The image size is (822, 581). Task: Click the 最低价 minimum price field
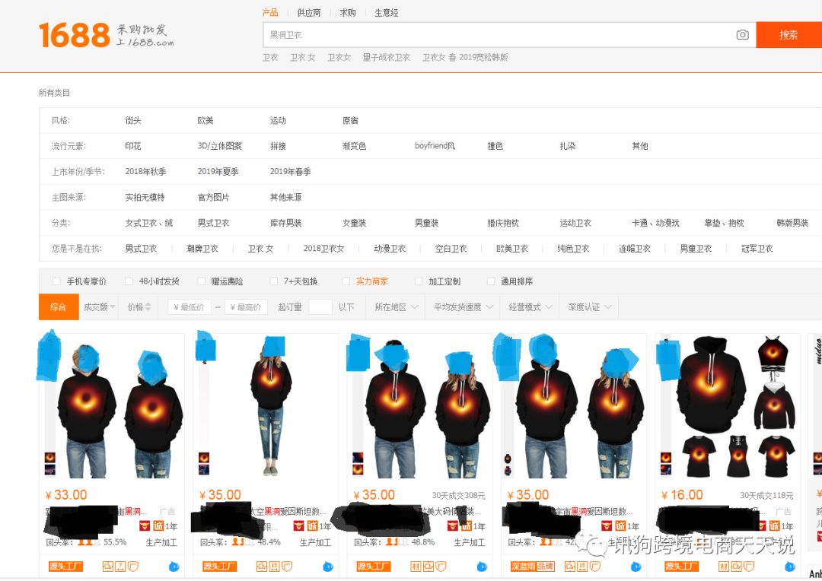point(190,307)
